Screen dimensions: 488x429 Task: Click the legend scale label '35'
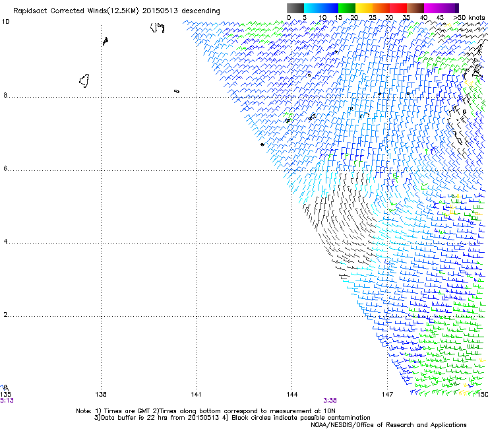tap(406, 18)
